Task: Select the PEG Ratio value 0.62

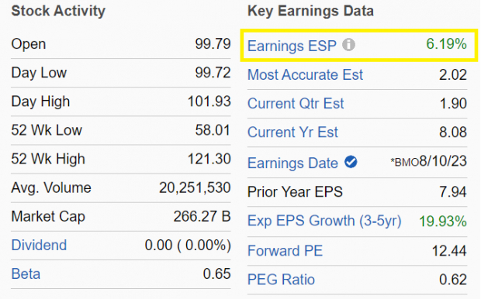Action: [453, 280]
